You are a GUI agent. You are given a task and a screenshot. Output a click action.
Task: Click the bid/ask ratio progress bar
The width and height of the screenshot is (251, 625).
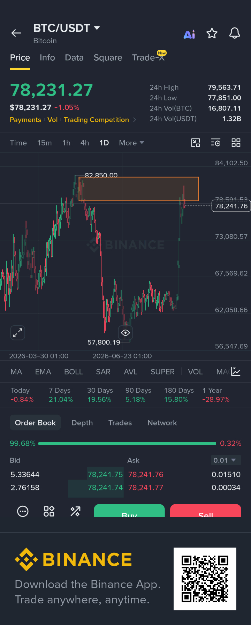127,443
